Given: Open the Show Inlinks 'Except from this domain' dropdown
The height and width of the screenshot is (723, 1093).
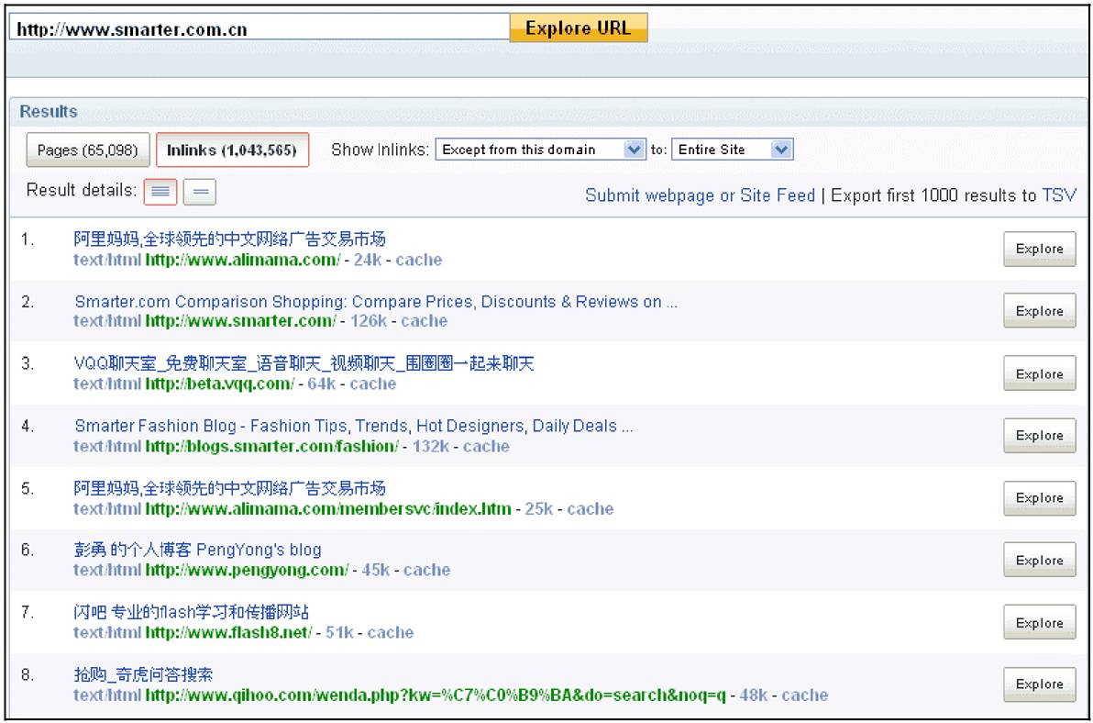Looking at the screenshot, I should [541, 150].
